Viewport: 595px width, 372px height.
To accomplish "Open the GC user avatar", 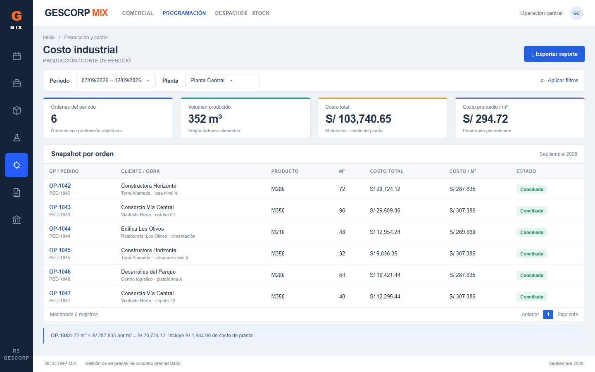I will (576, 13).
